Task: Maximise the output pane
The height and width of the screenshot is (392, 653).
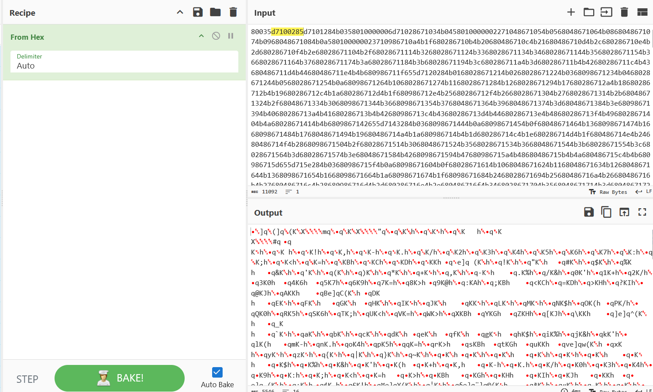Action: (642, 212)
